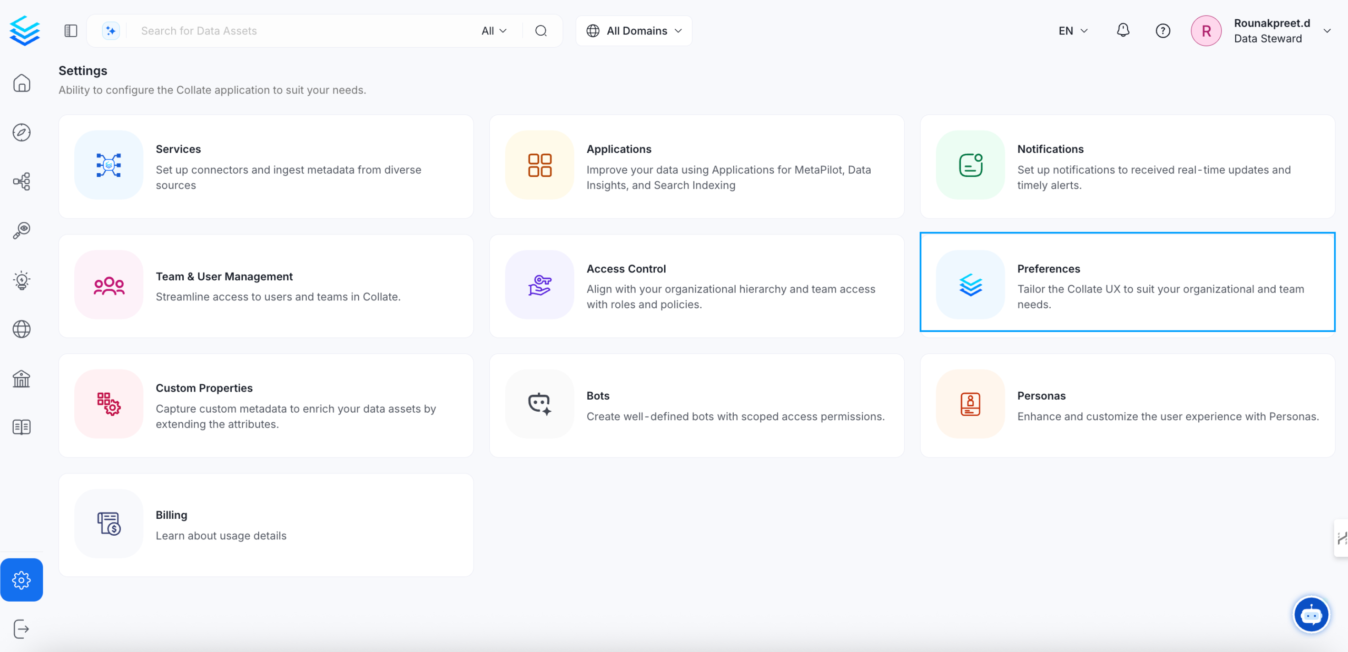1348x652 pixels.
Task: Open the Explore compass icon
Action: click(x=22, y=132)
